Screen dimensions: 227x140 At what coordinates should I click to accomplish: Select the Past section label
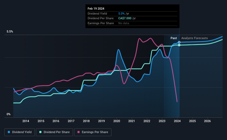pyautogui.click(x=174, y=38)
